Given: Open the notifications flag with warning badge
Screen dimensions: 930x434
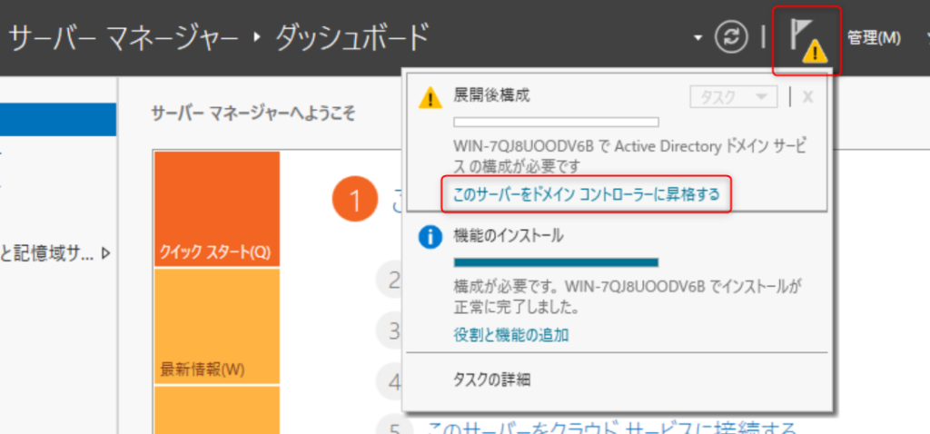Looking at the screenshot, I should [x=806, y=40].
